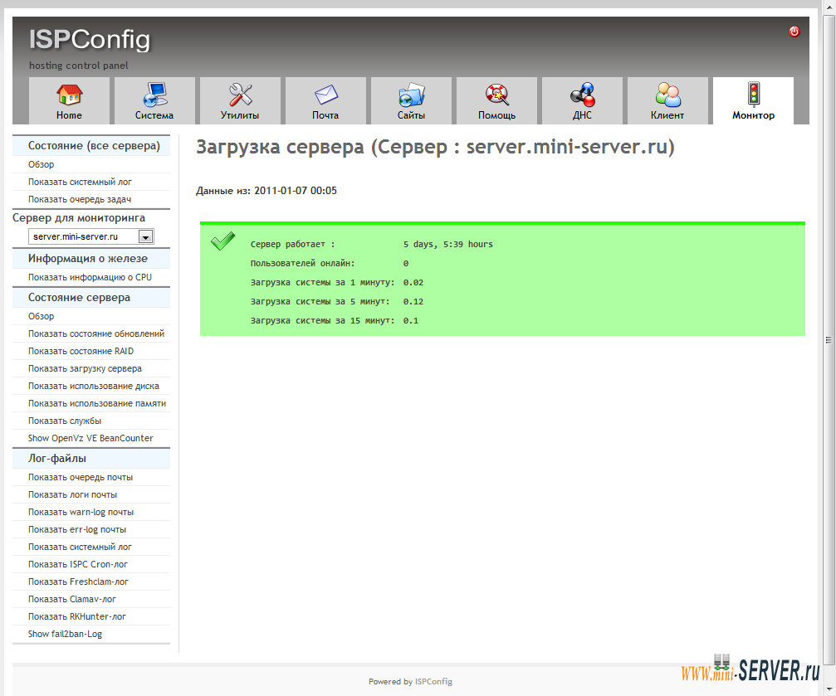Select server.mini-server.ru in the combo box
The width and height of the screenshot is (836, 696).
pyautogui.click(x=91, y=236)
